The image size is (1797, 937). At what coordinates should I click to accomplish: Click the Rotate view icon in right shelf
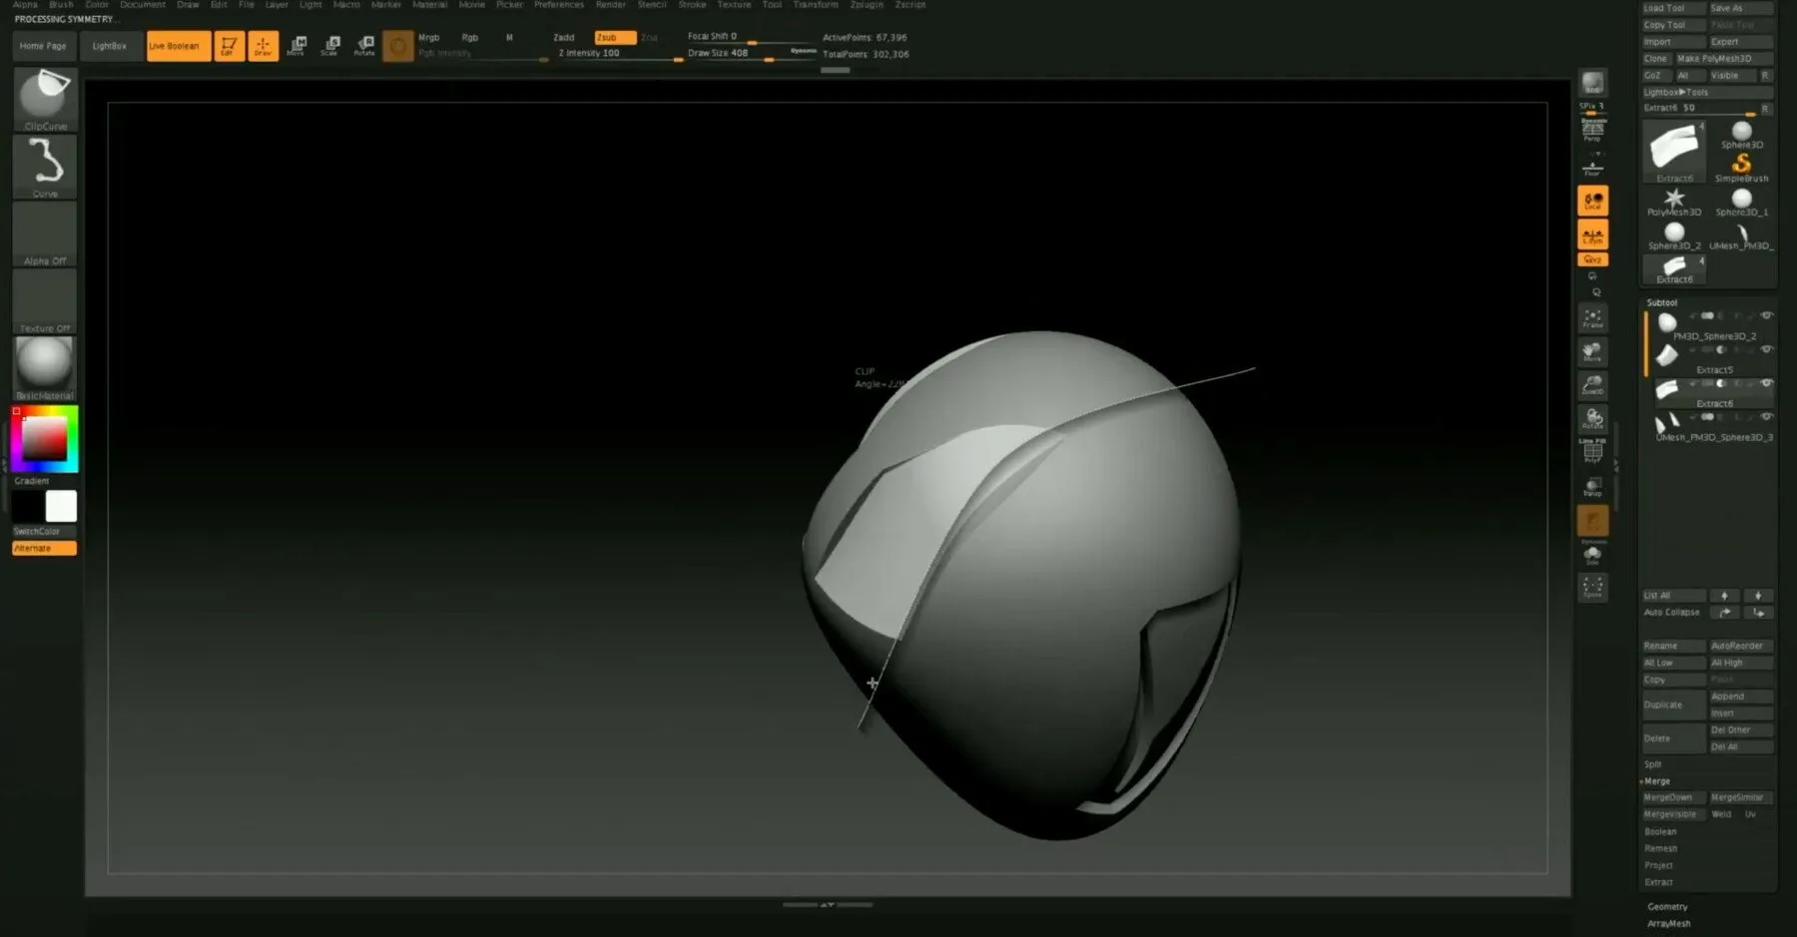1592,419
